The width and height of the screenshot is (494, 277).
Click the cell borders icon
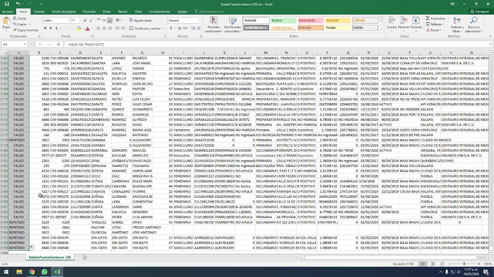(x=68, y=28)
